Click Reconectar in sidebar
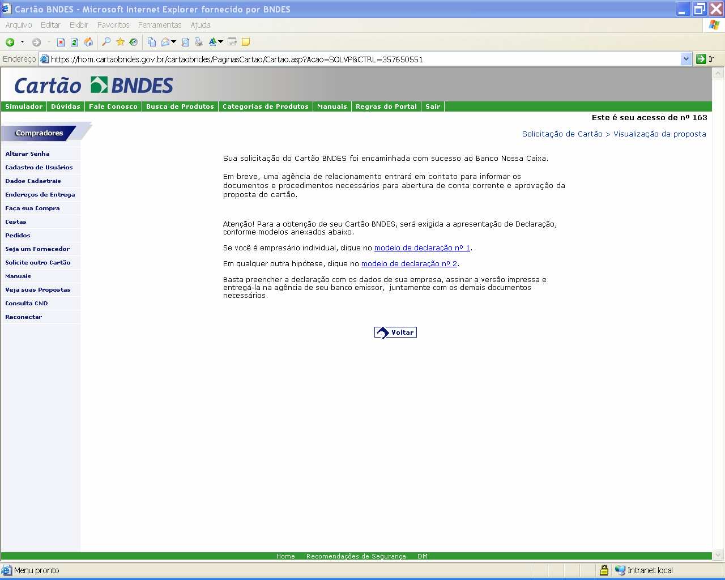Screen dimensions: 725x580 point(24,317)
